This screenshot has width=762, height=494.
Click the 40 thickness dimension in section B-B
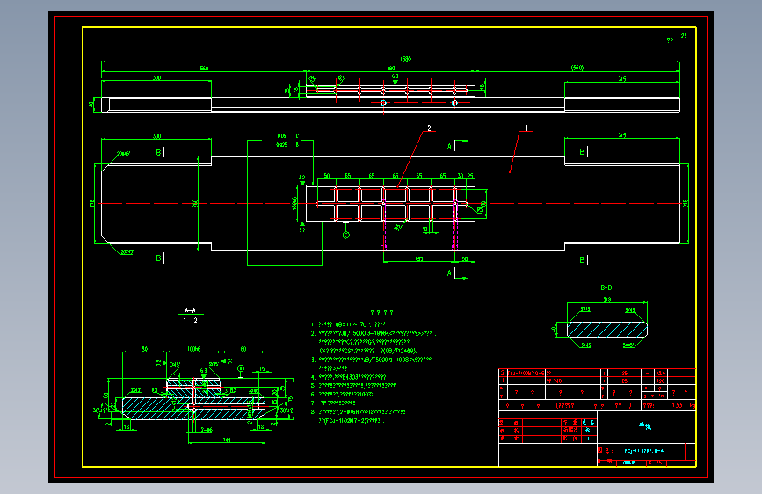(554, 329)
